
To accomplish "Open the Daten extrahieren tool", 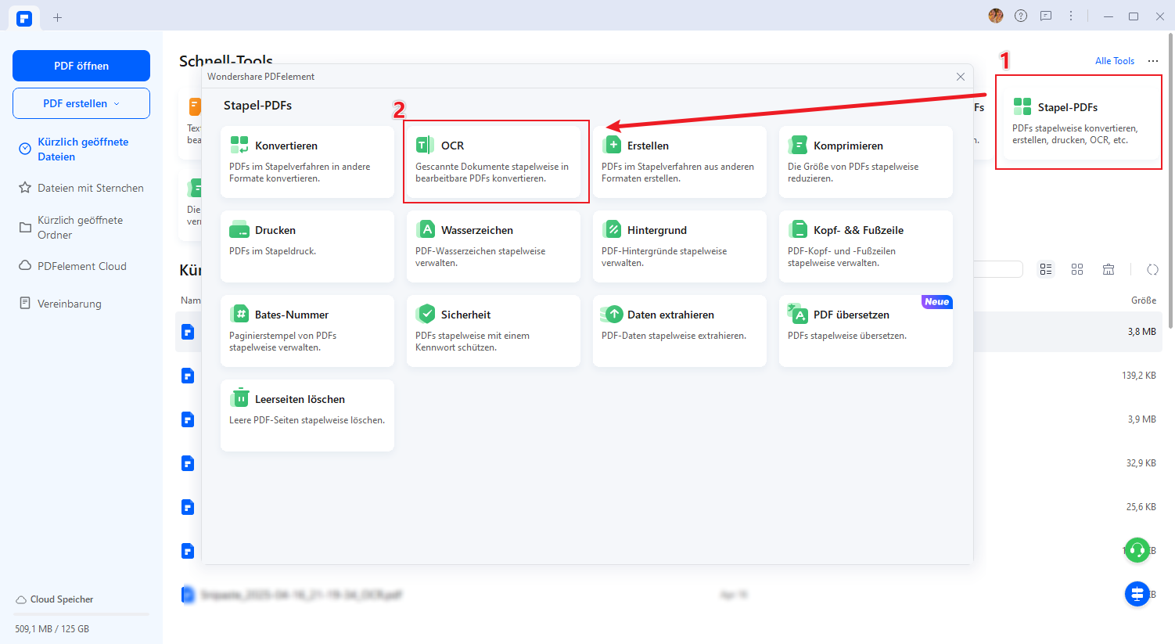I will pyautogui.click(x=680, y=331).
